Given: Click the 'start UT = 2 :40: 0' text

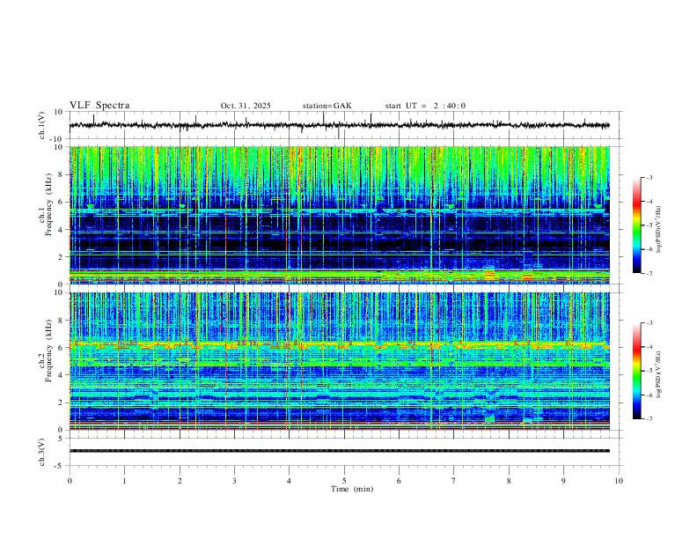Looking at the screenshot, I should pos(425,106).
